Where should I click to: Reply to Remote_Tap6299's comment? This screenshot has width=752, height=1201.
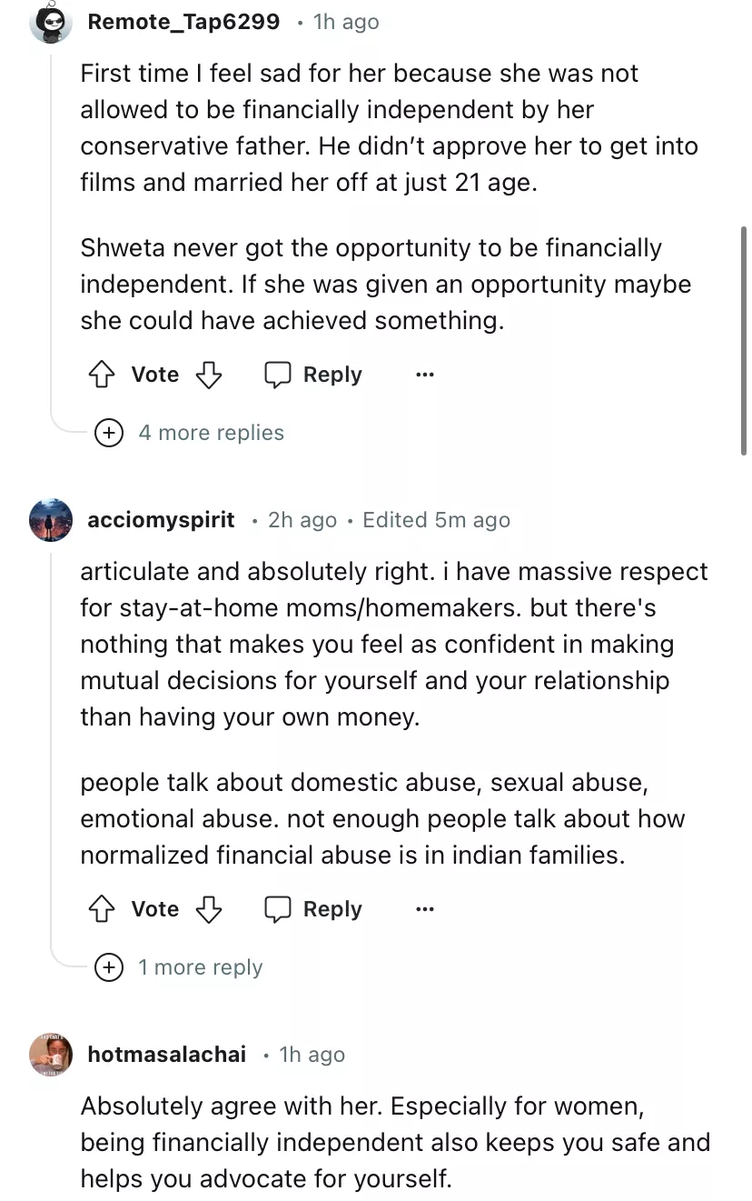[314, 375]
